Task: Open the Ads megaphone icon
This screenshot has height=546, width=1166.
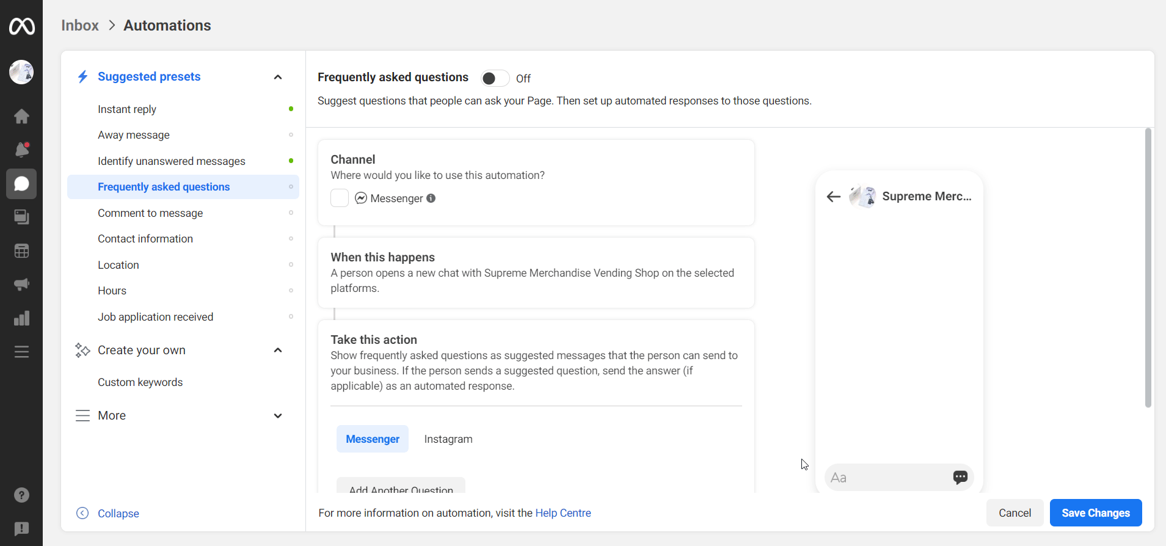Action: (21, 285)
